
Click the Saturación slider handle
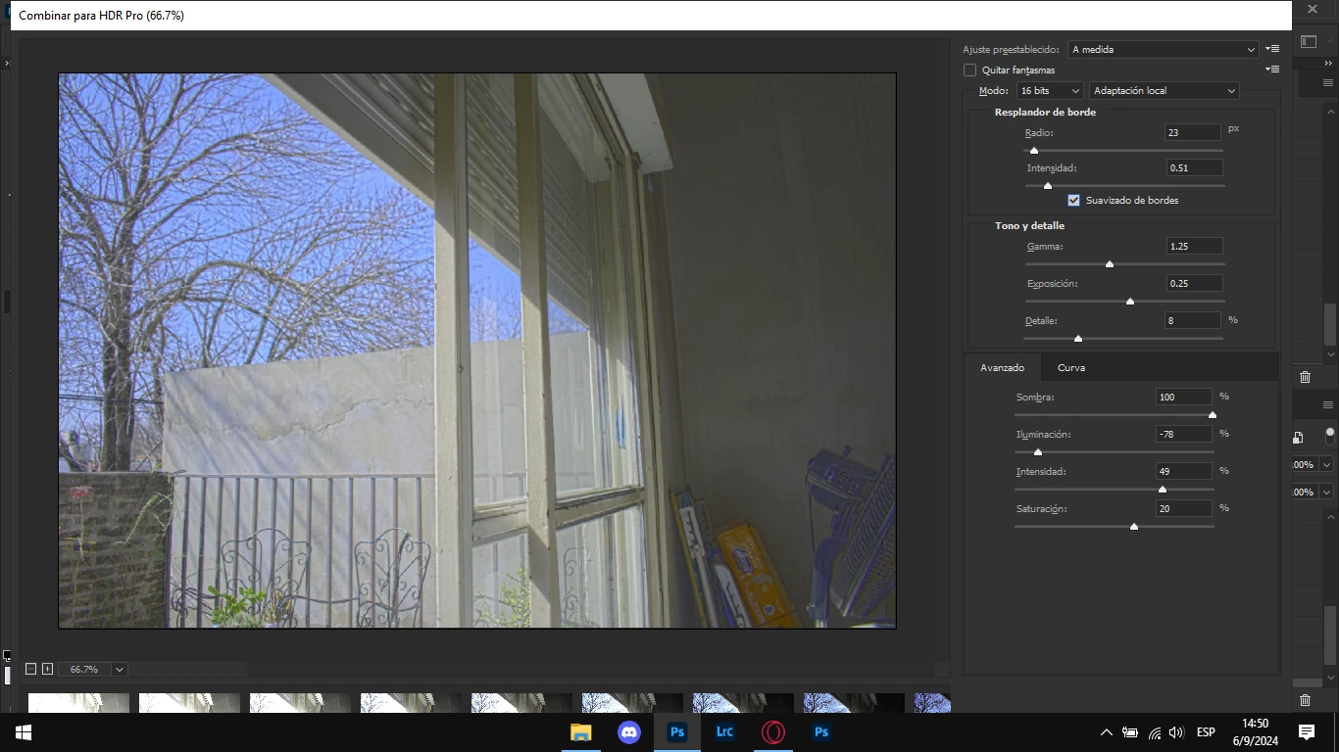pos(1134,526)
